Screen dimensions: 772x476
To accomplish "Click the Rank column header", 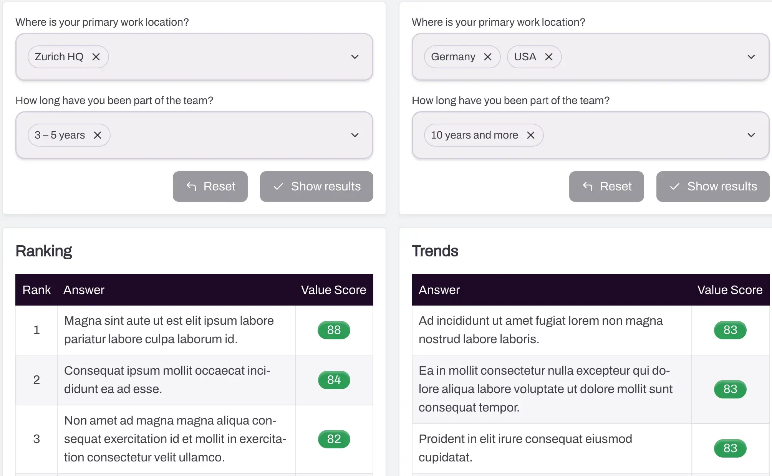I will point(36,290).
